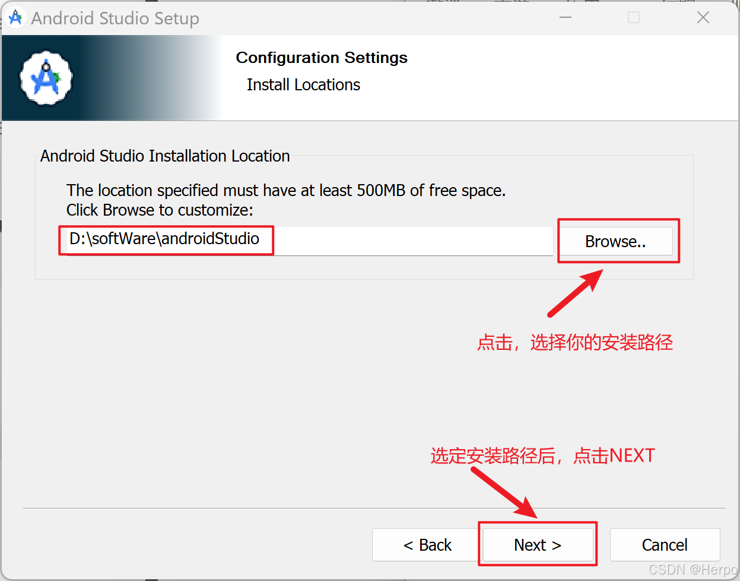
Task: Click 'Click Browse to customize:' text
Action: point(160,210)
